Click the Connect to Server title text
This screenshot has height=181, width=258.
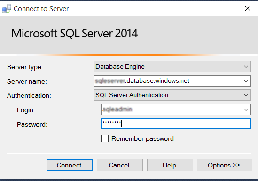41,9
